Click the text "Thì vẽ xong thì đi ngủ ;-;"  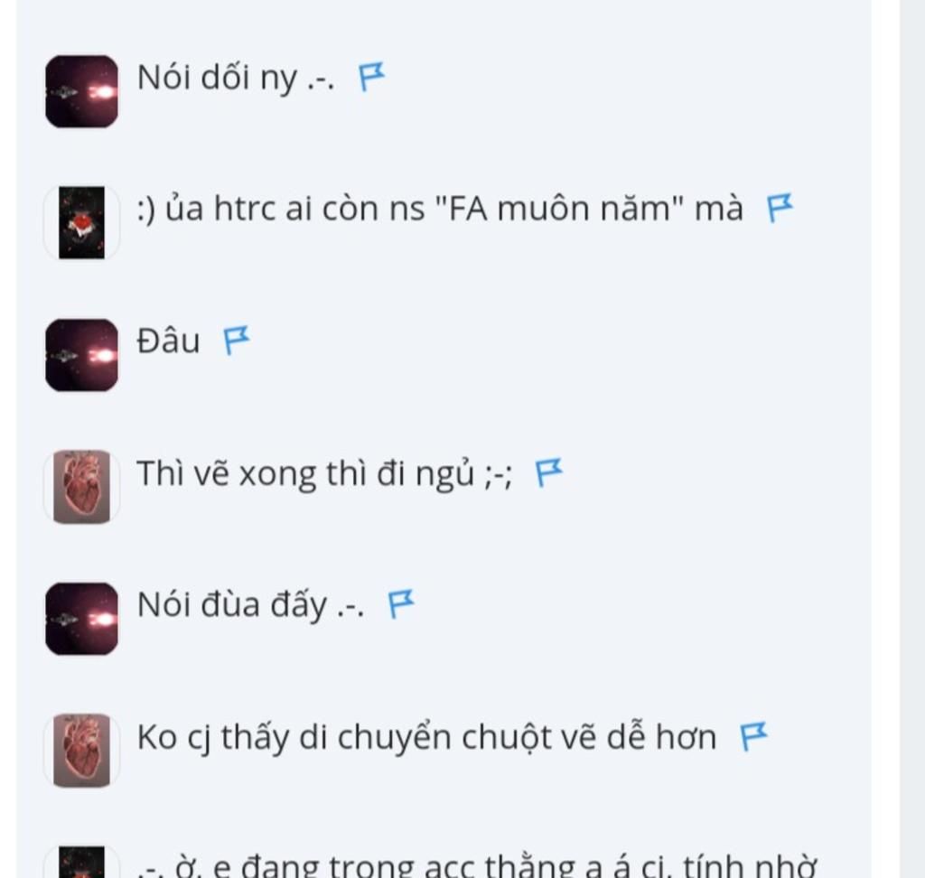tap(324, 474)
